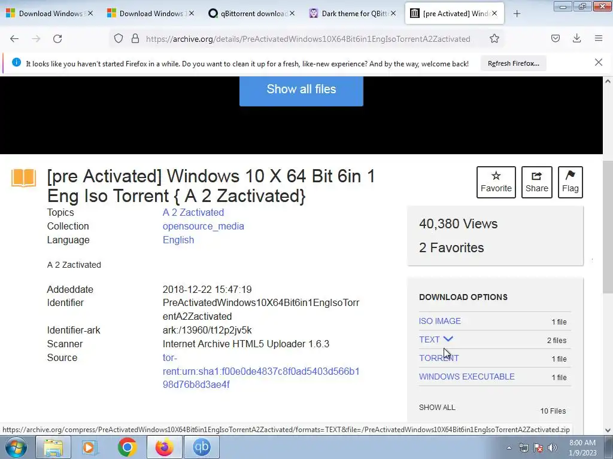Screen dimensions: 613x459
Task: Click the texts book icon beside title
Action: 23,178
